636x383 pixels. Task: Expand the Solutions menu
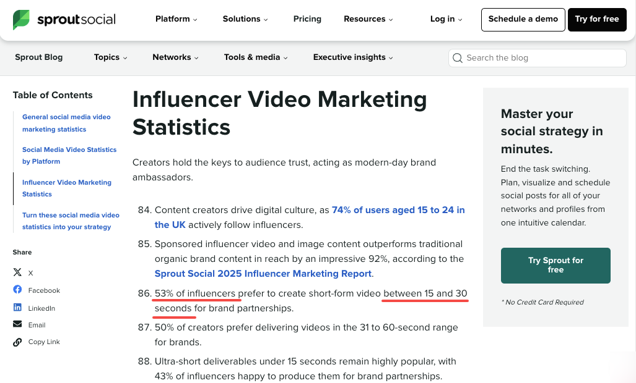click(x=245, y=19)
